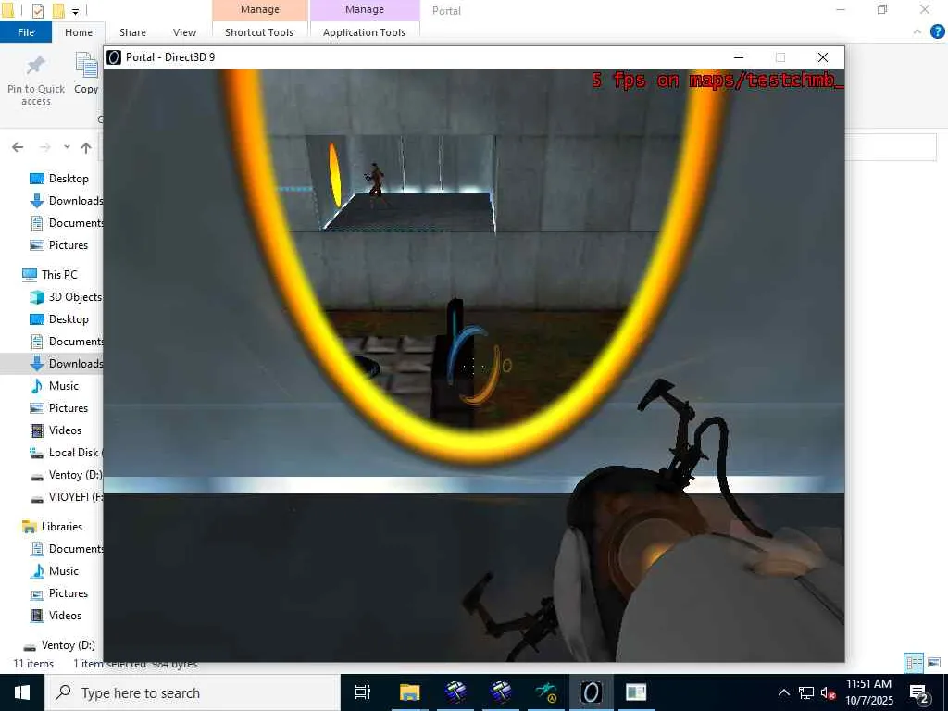
Task: Open the Windows Start menu
Action: [22, 692]
